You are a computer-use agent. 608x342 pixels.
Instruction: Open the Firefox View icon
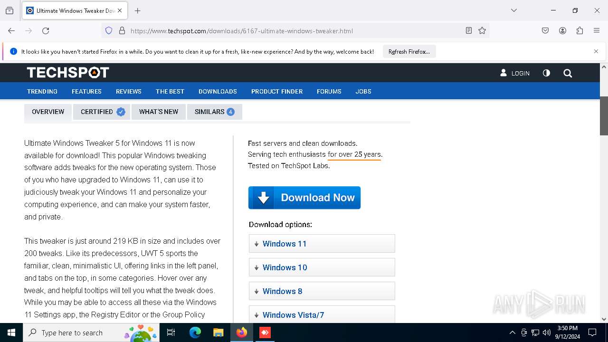(x=9, y=10)
